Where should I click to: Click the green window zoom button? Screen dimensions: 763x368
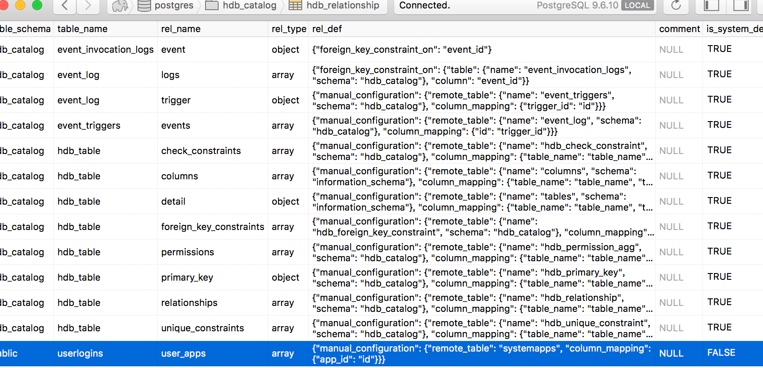click(37, 5)
